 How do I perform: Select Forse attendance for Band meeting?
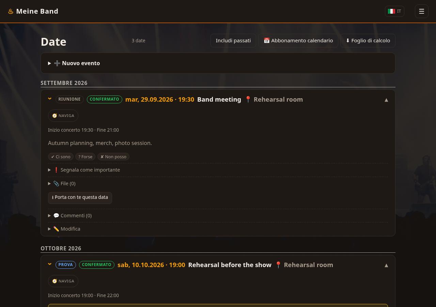click(85, 157)
